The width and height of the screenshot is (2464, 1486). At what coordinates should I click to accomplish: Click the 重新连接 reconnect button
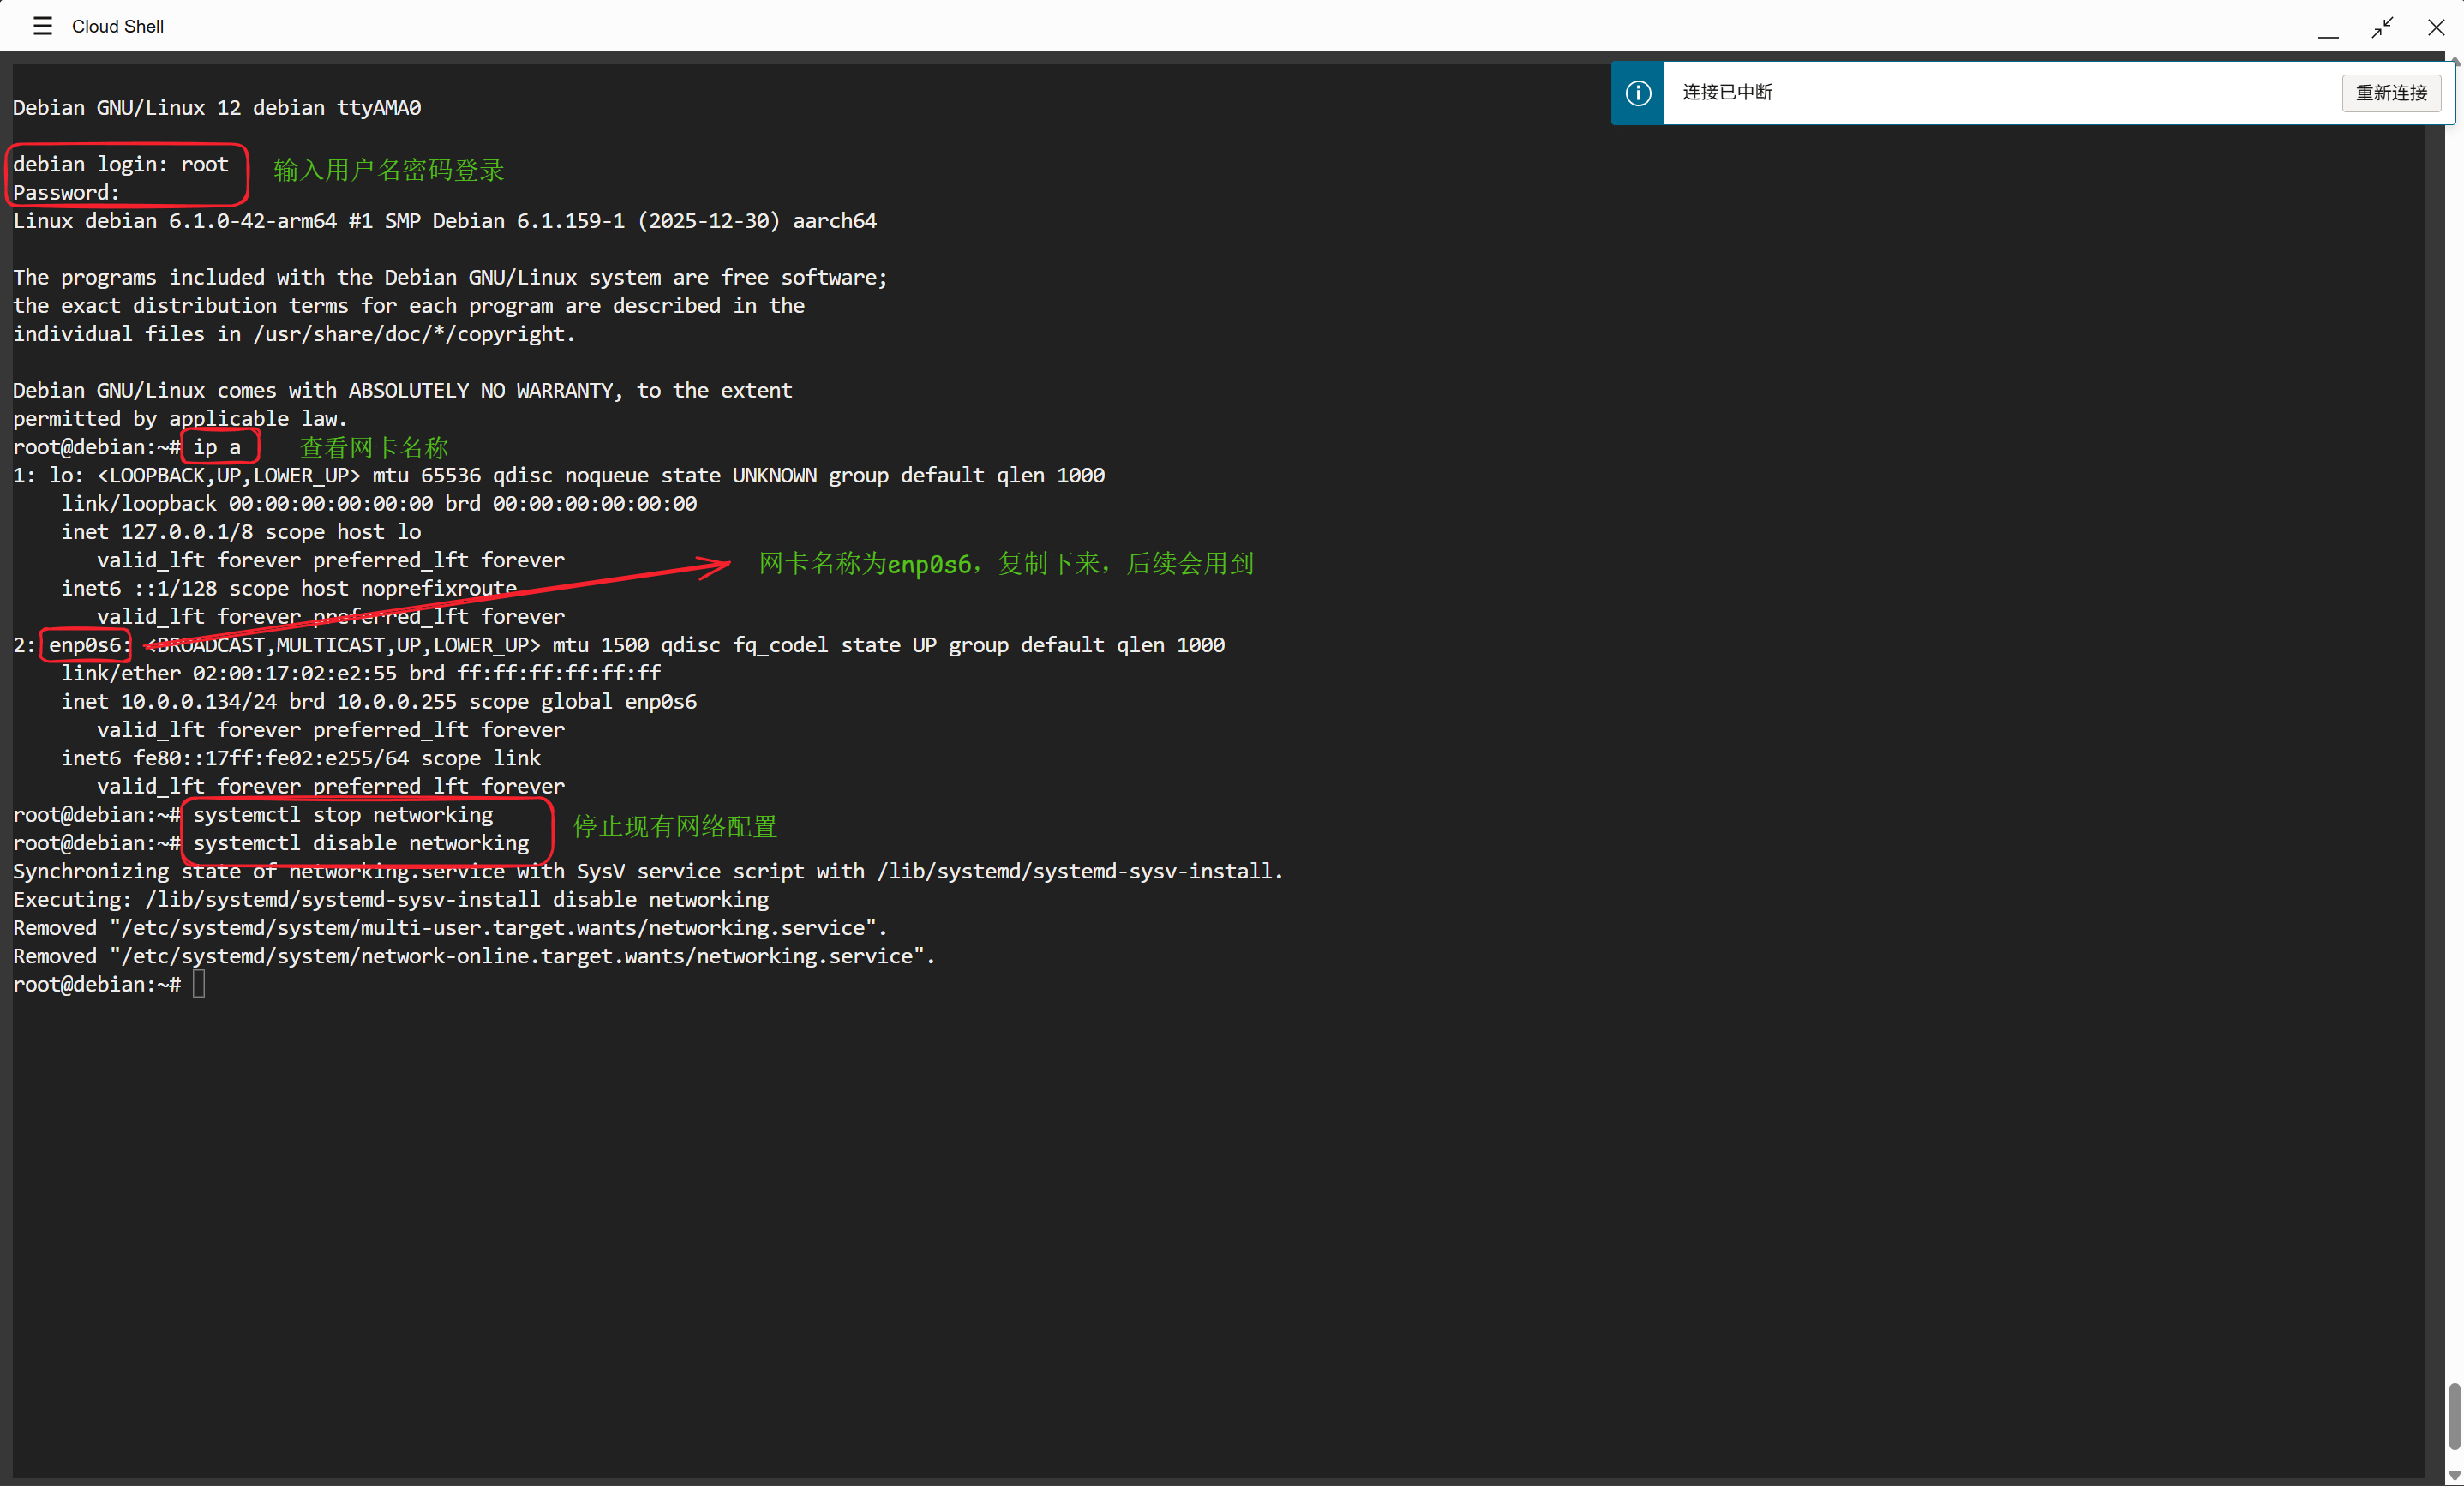(2390, 93)
